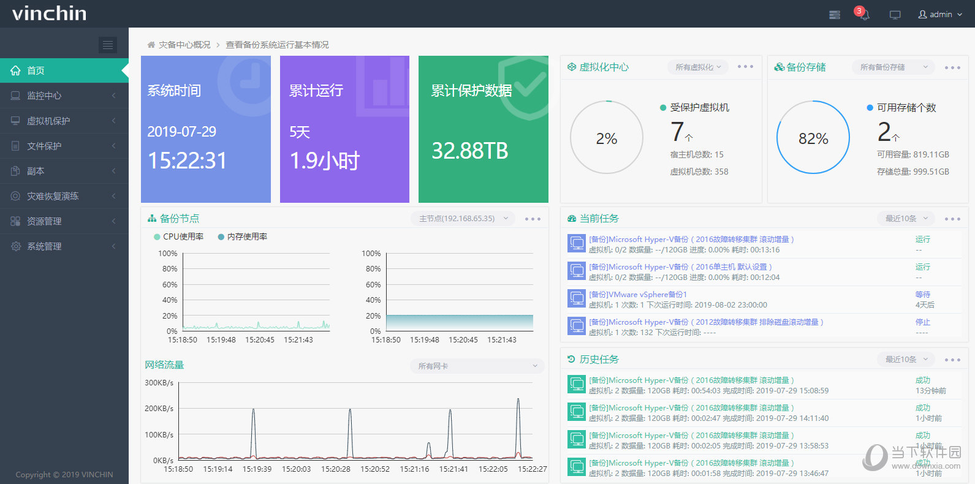
Task: Click task icon for 2016单主机 默认设置
Action: point(577,271)
